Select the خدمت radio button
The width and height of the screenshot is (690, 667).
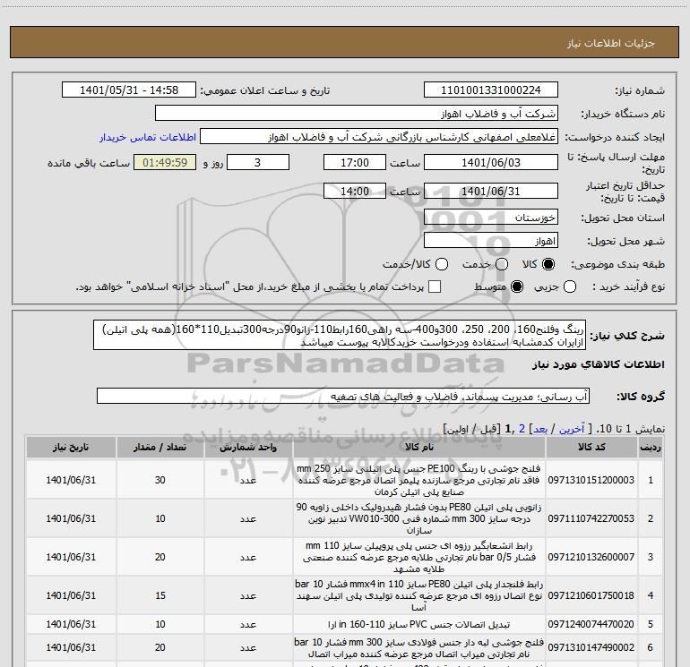502,264
